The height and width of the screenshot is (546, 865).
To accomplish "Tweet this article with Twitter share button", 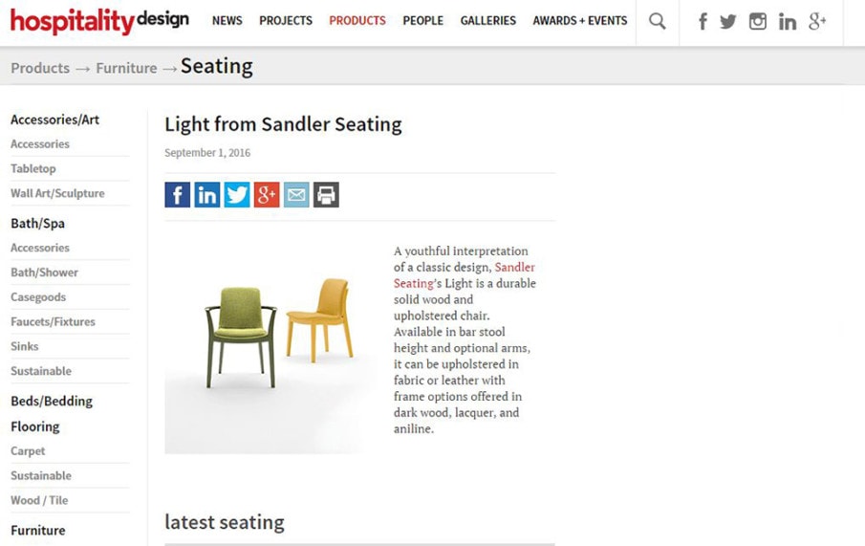I will (237, 195).
